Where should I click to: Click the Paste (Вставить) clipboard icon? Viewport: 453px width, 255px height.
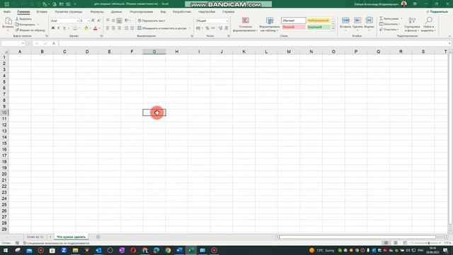point(8,21)
